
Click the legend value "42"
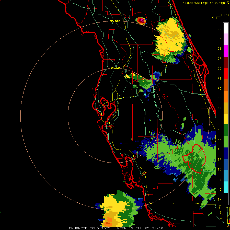(x=220, y=89)
